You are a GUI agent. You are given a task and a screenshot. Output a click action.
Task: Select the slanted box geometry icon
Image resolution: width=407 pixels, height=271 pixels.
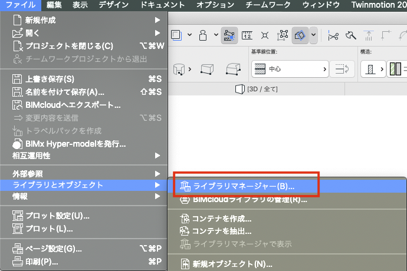(x=233, y=70)
